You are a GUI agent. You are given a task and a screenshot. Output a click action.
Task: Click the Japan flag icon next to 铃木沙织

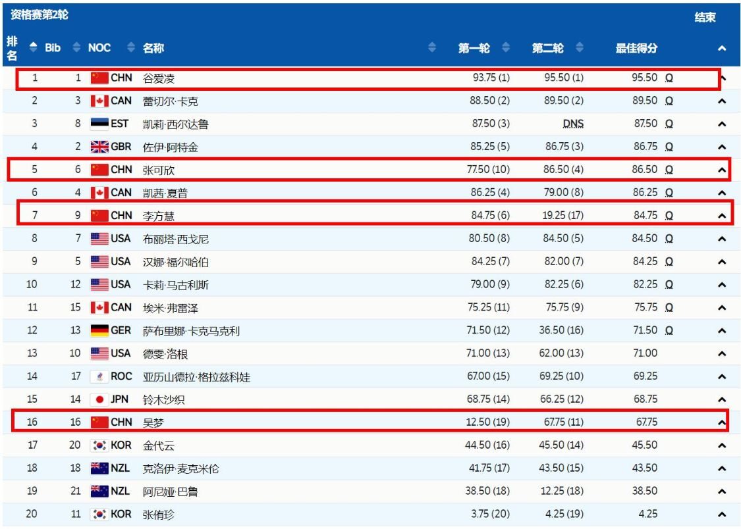pyautogui.click(x=99, y=399)
